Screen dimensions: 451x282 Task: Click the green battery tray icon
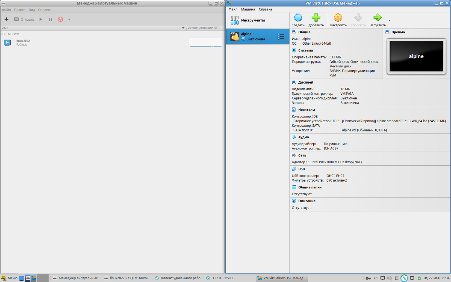click(x=419, y=278)
